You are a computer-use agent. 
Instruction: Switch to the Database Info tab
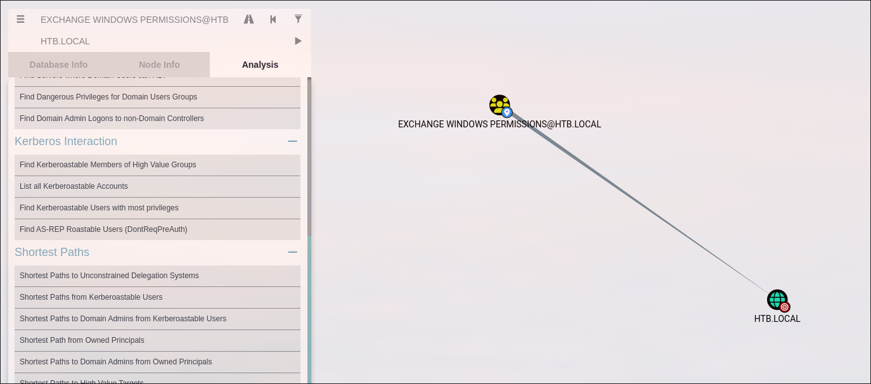tap(58, 65)
